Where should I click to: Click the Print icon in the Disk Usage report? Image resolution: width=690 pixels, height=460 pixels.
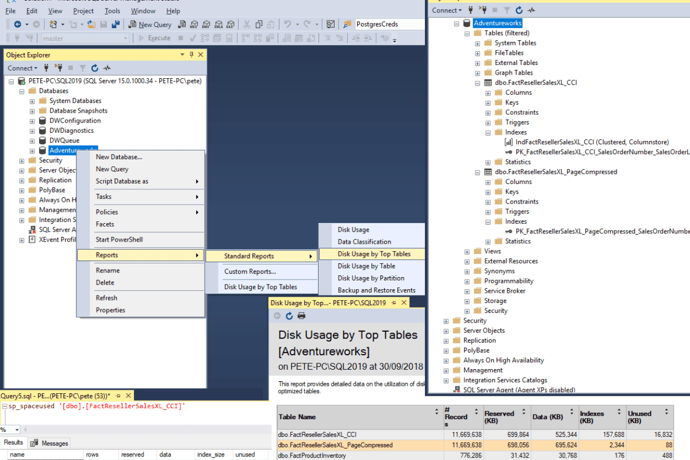point(301,316)
